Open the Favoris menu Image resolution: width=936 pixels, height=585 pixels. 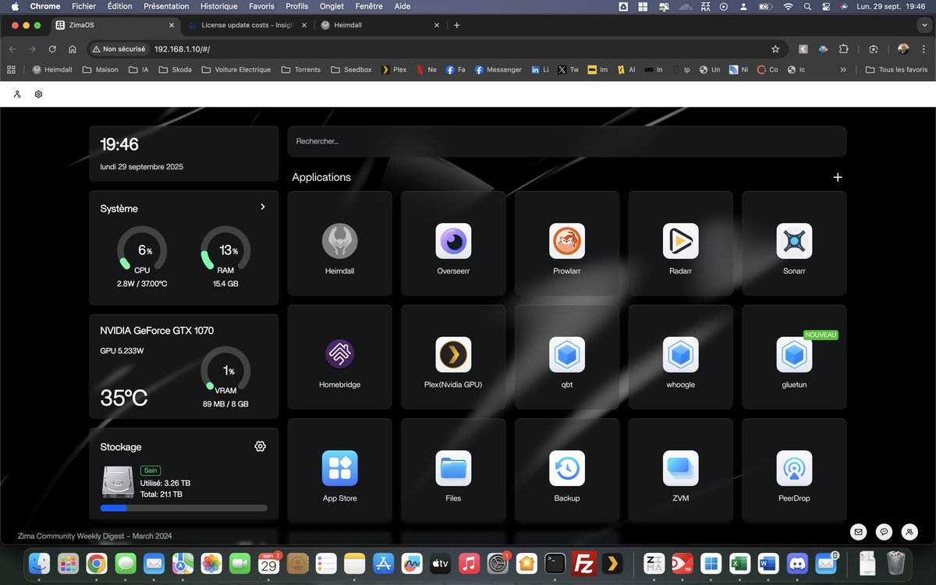click(261, 6)
